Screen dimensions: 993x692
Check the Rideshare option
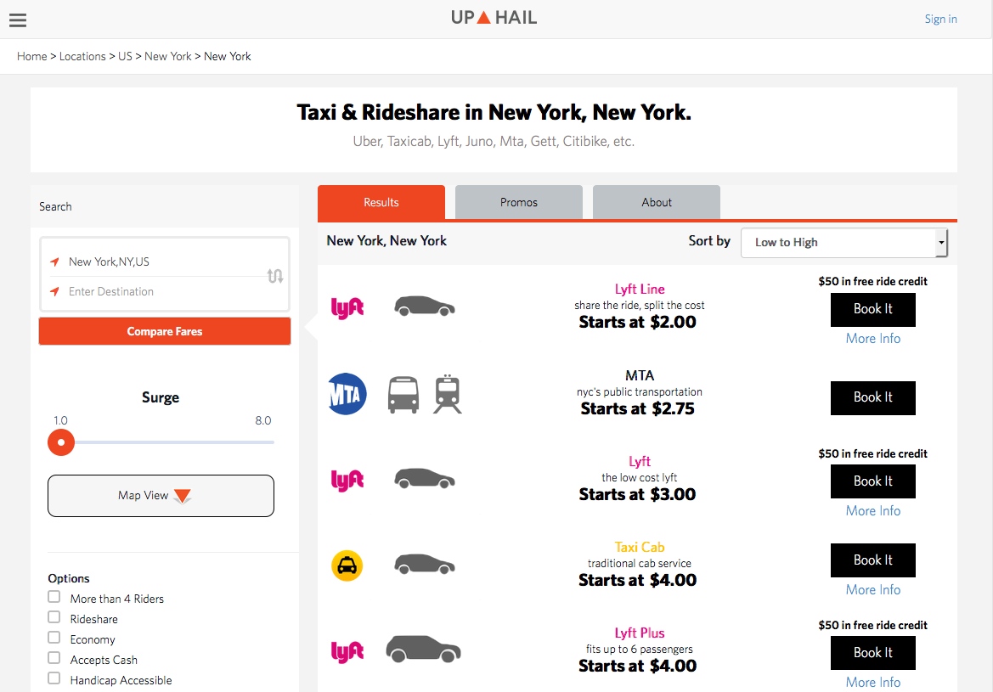pyautogui.click(x=54, y=617)
